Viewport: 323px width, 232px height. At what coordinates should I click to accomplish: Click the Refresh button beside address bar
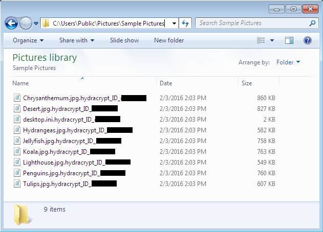[185, 23]
